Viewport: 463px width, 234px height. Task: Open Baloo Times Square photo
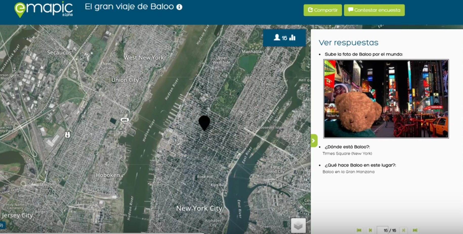(x=386, y=99)
